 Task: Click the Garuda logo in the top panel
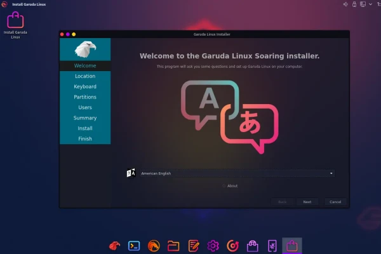pos(4,4)
